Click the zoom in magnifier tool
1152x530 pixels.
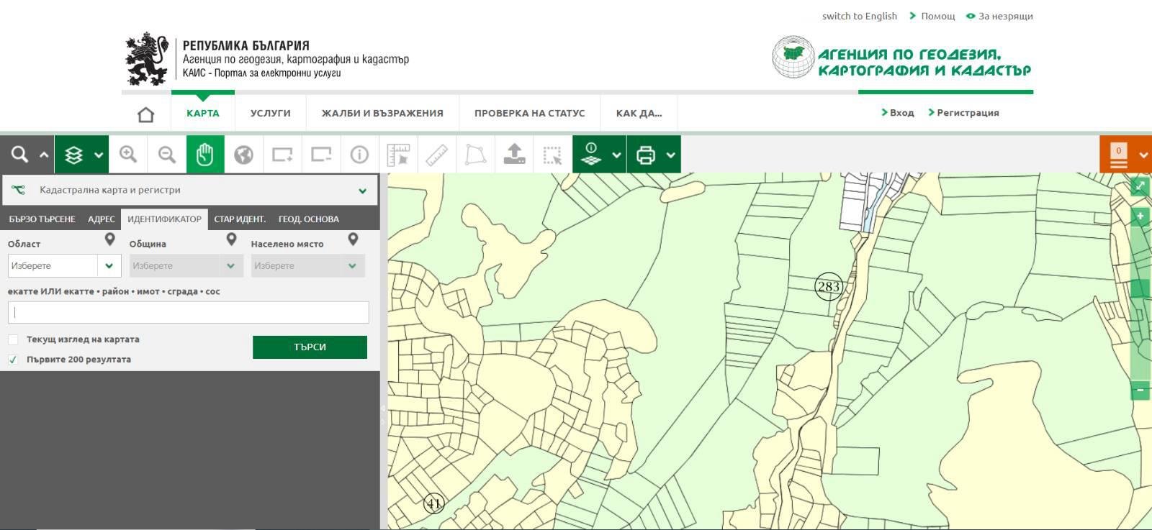pyautogui.click(x=128, y=155)
